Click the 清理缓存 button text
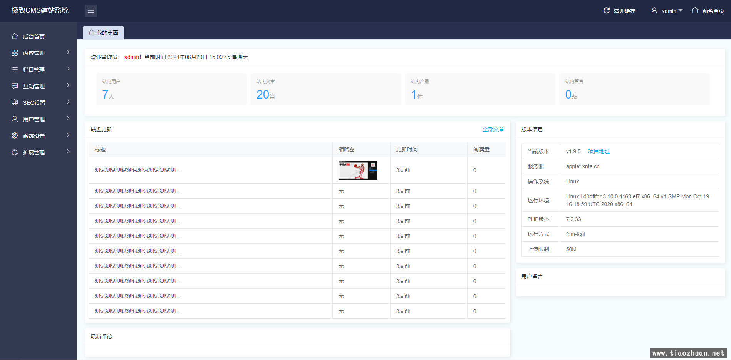 624,11
